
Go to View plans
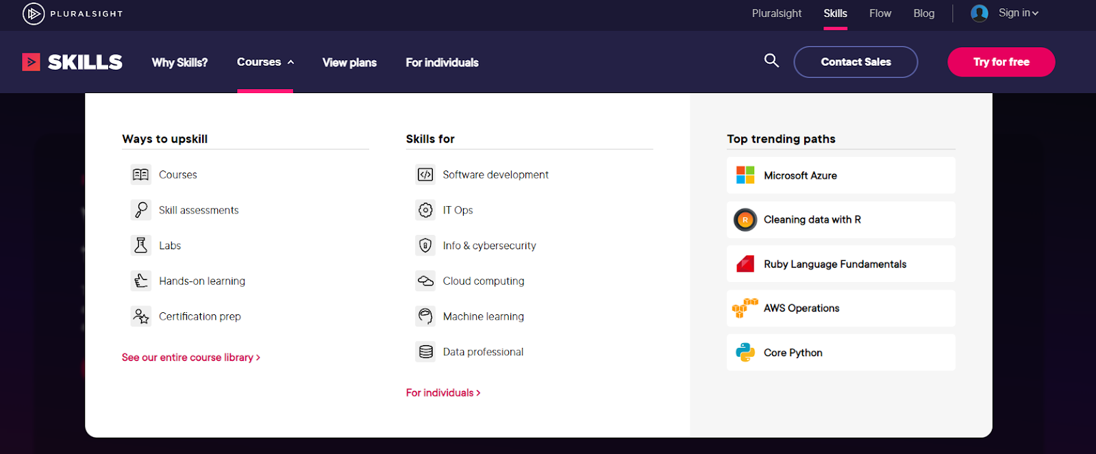[349, 62]
